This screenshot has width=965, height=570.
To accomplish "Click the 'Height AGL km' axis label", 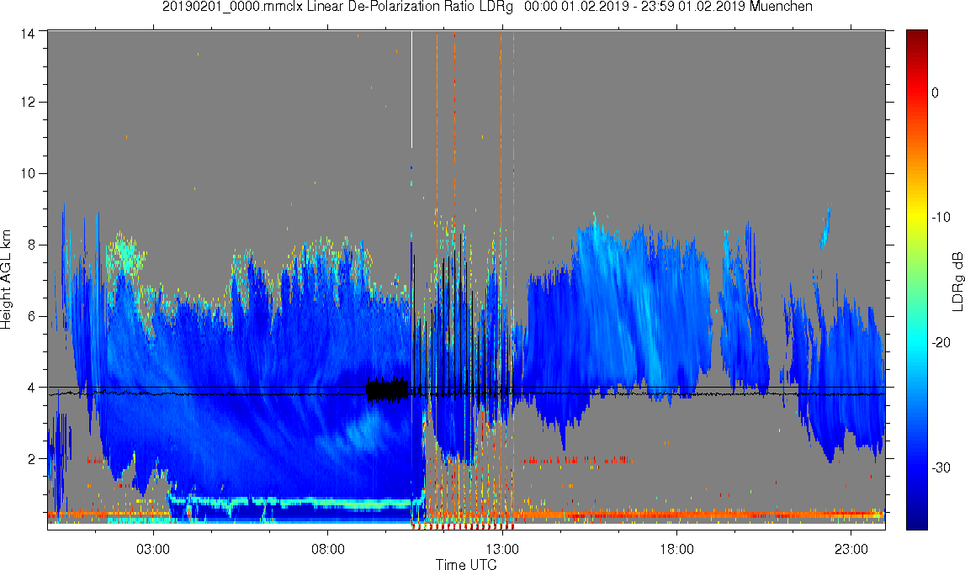I will (x=6, y=280).
